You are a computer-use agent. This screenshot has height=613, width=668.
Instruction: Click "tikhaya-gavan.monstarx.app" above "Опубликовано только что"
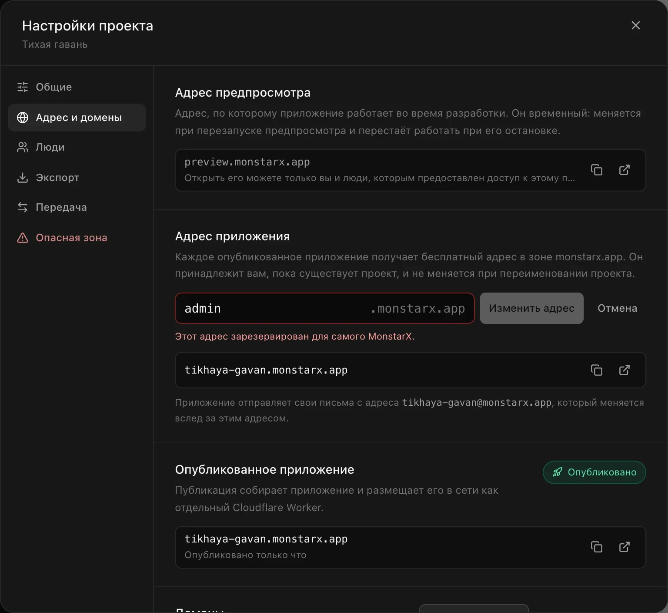pos(266,539)
